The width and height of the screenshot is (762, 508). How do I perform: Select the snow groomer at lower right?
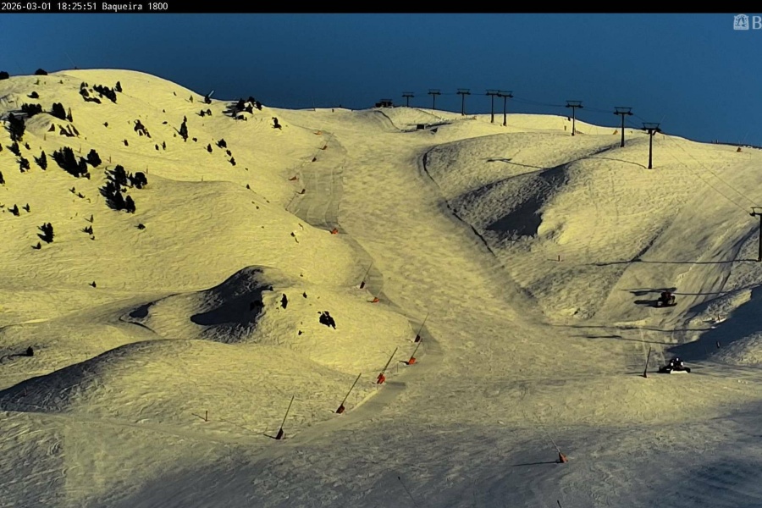click(x=674, y=366)
